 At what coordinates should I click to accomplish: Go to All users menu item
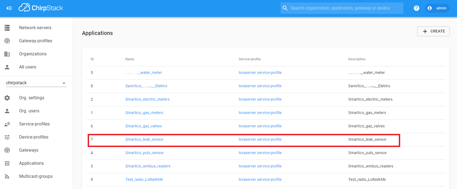[28, 67]
